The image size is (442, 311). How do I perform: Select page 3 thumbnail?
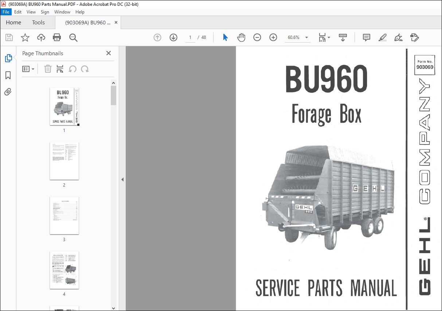(x=64, y=216)
